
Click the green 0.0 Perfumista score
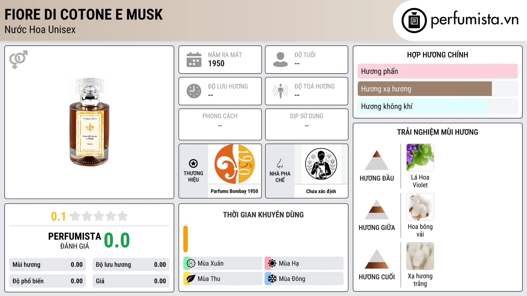point(117,240)
